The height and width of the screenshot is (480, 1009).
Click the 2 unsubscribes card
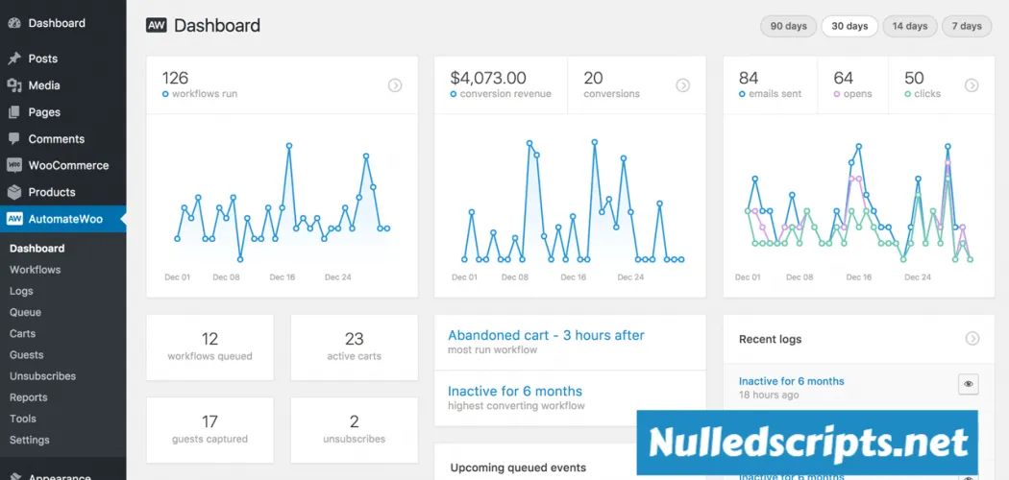[x=354, y=430]
